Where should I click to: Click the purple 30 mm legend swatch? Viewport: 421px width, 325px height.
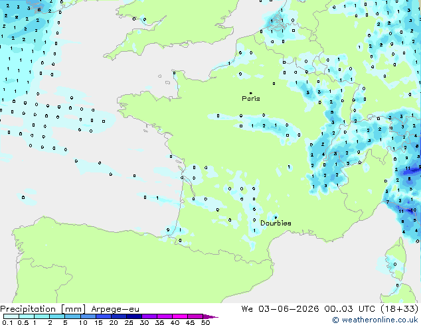149,316
